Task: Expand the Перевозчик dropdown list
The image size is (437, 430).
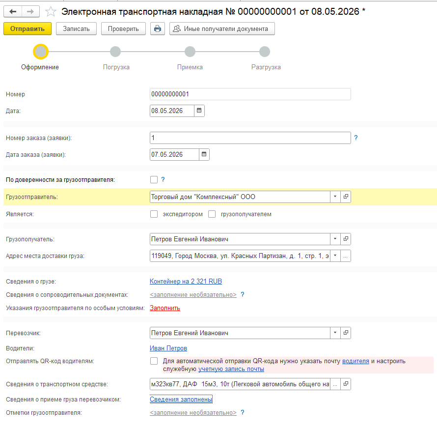Action: (x=335, y=333)
